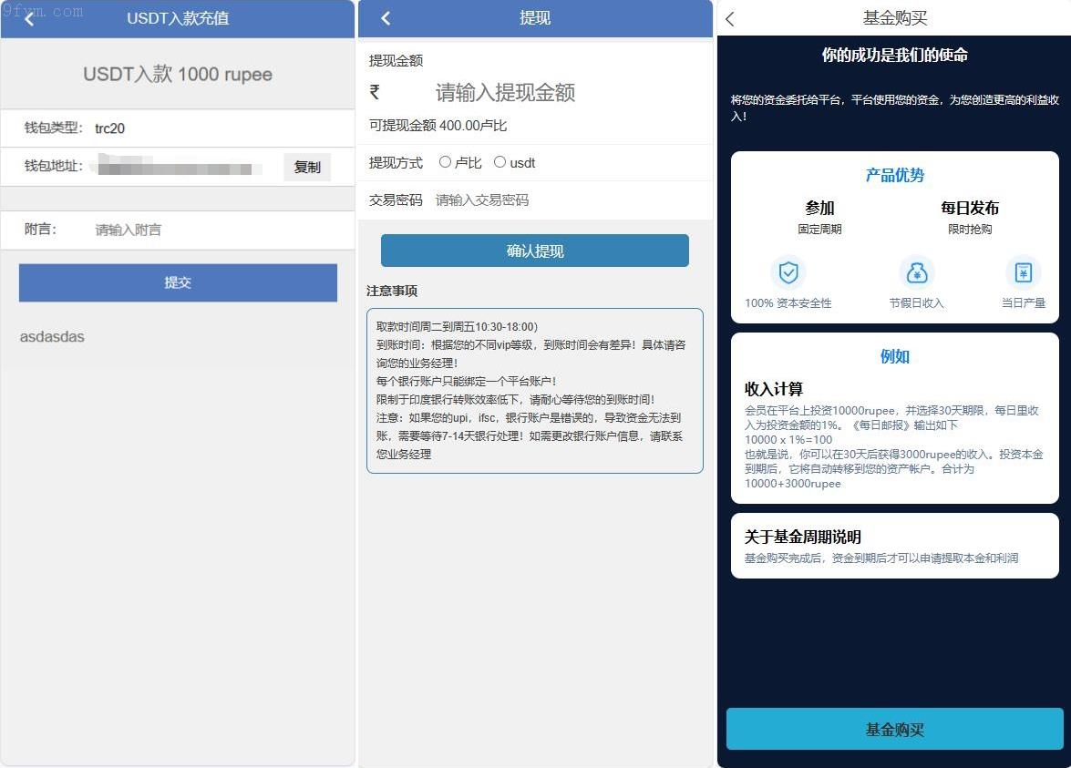Click the 产品优势 section heading
Viewport: 1071px width, 768px height.
pyautogui.click(x=894, y=176)
